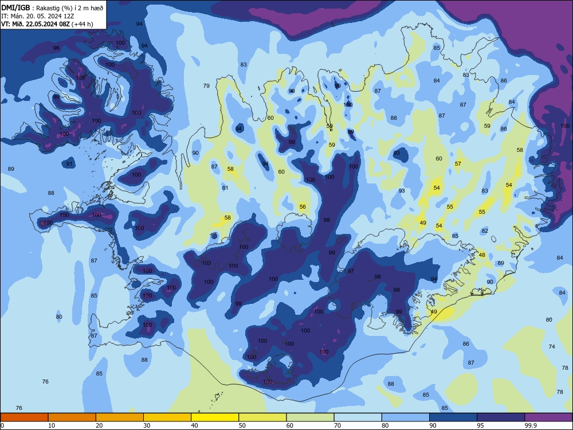Click the map humidity value 96
573x430 pixels.
click(x=56, y=48)
